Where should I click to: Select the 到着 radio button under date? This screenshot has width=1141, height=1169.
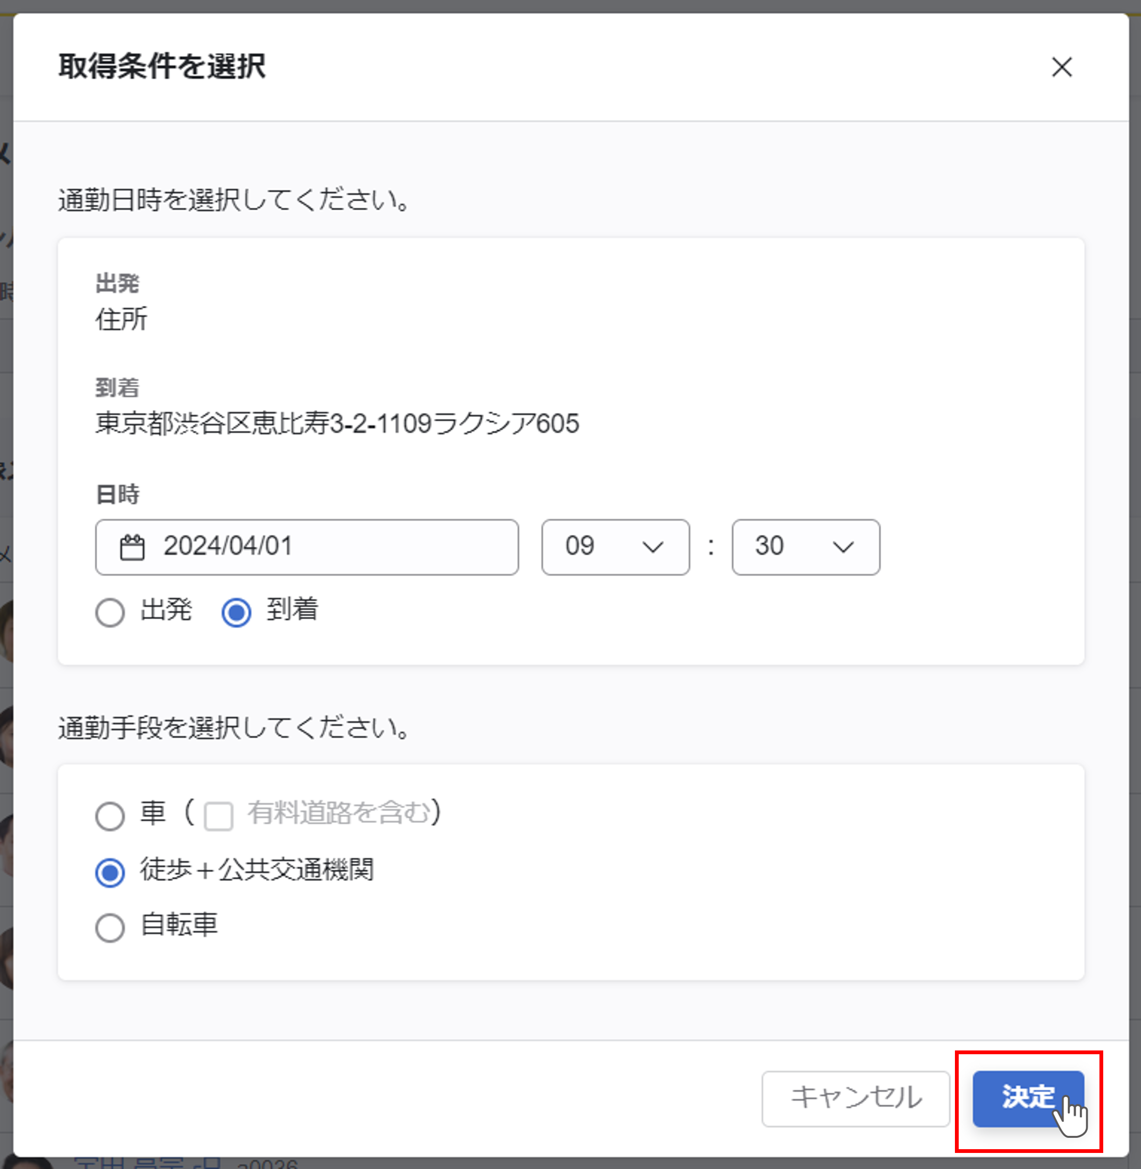(236, 612)
